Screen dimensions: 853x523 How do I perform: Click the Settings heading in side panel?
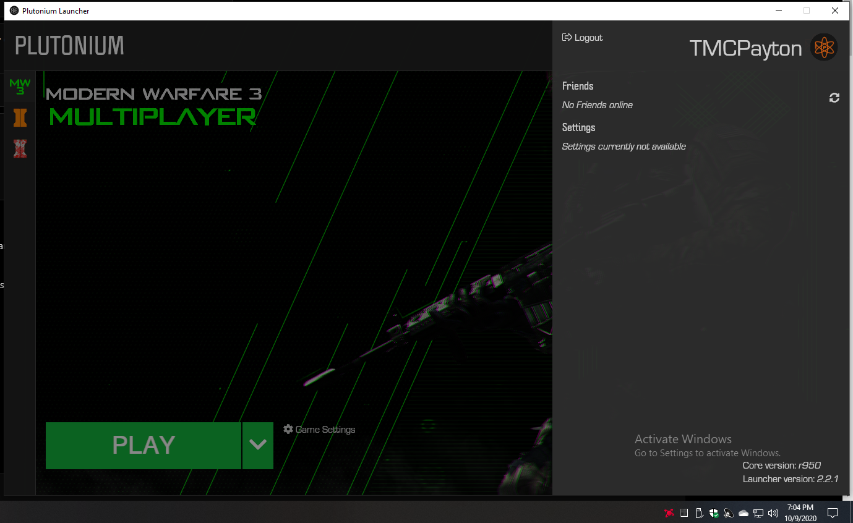point(578,127)
